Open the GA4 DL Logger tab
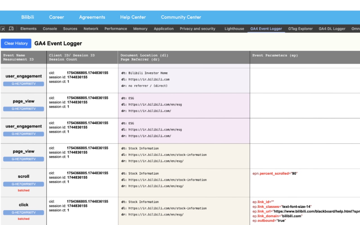Screen dimensions: 360x225 point(332,29)
